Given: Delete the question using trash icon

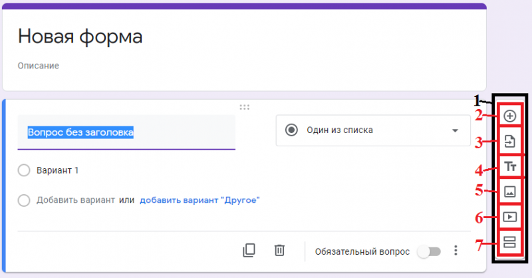Looking at the screenshot, I should [x=280, y=251].
